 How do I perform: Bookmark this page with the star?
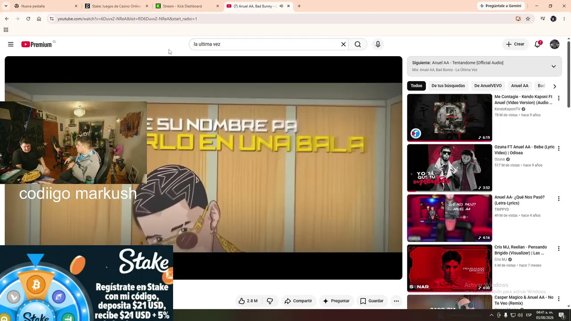coord(528,19)
